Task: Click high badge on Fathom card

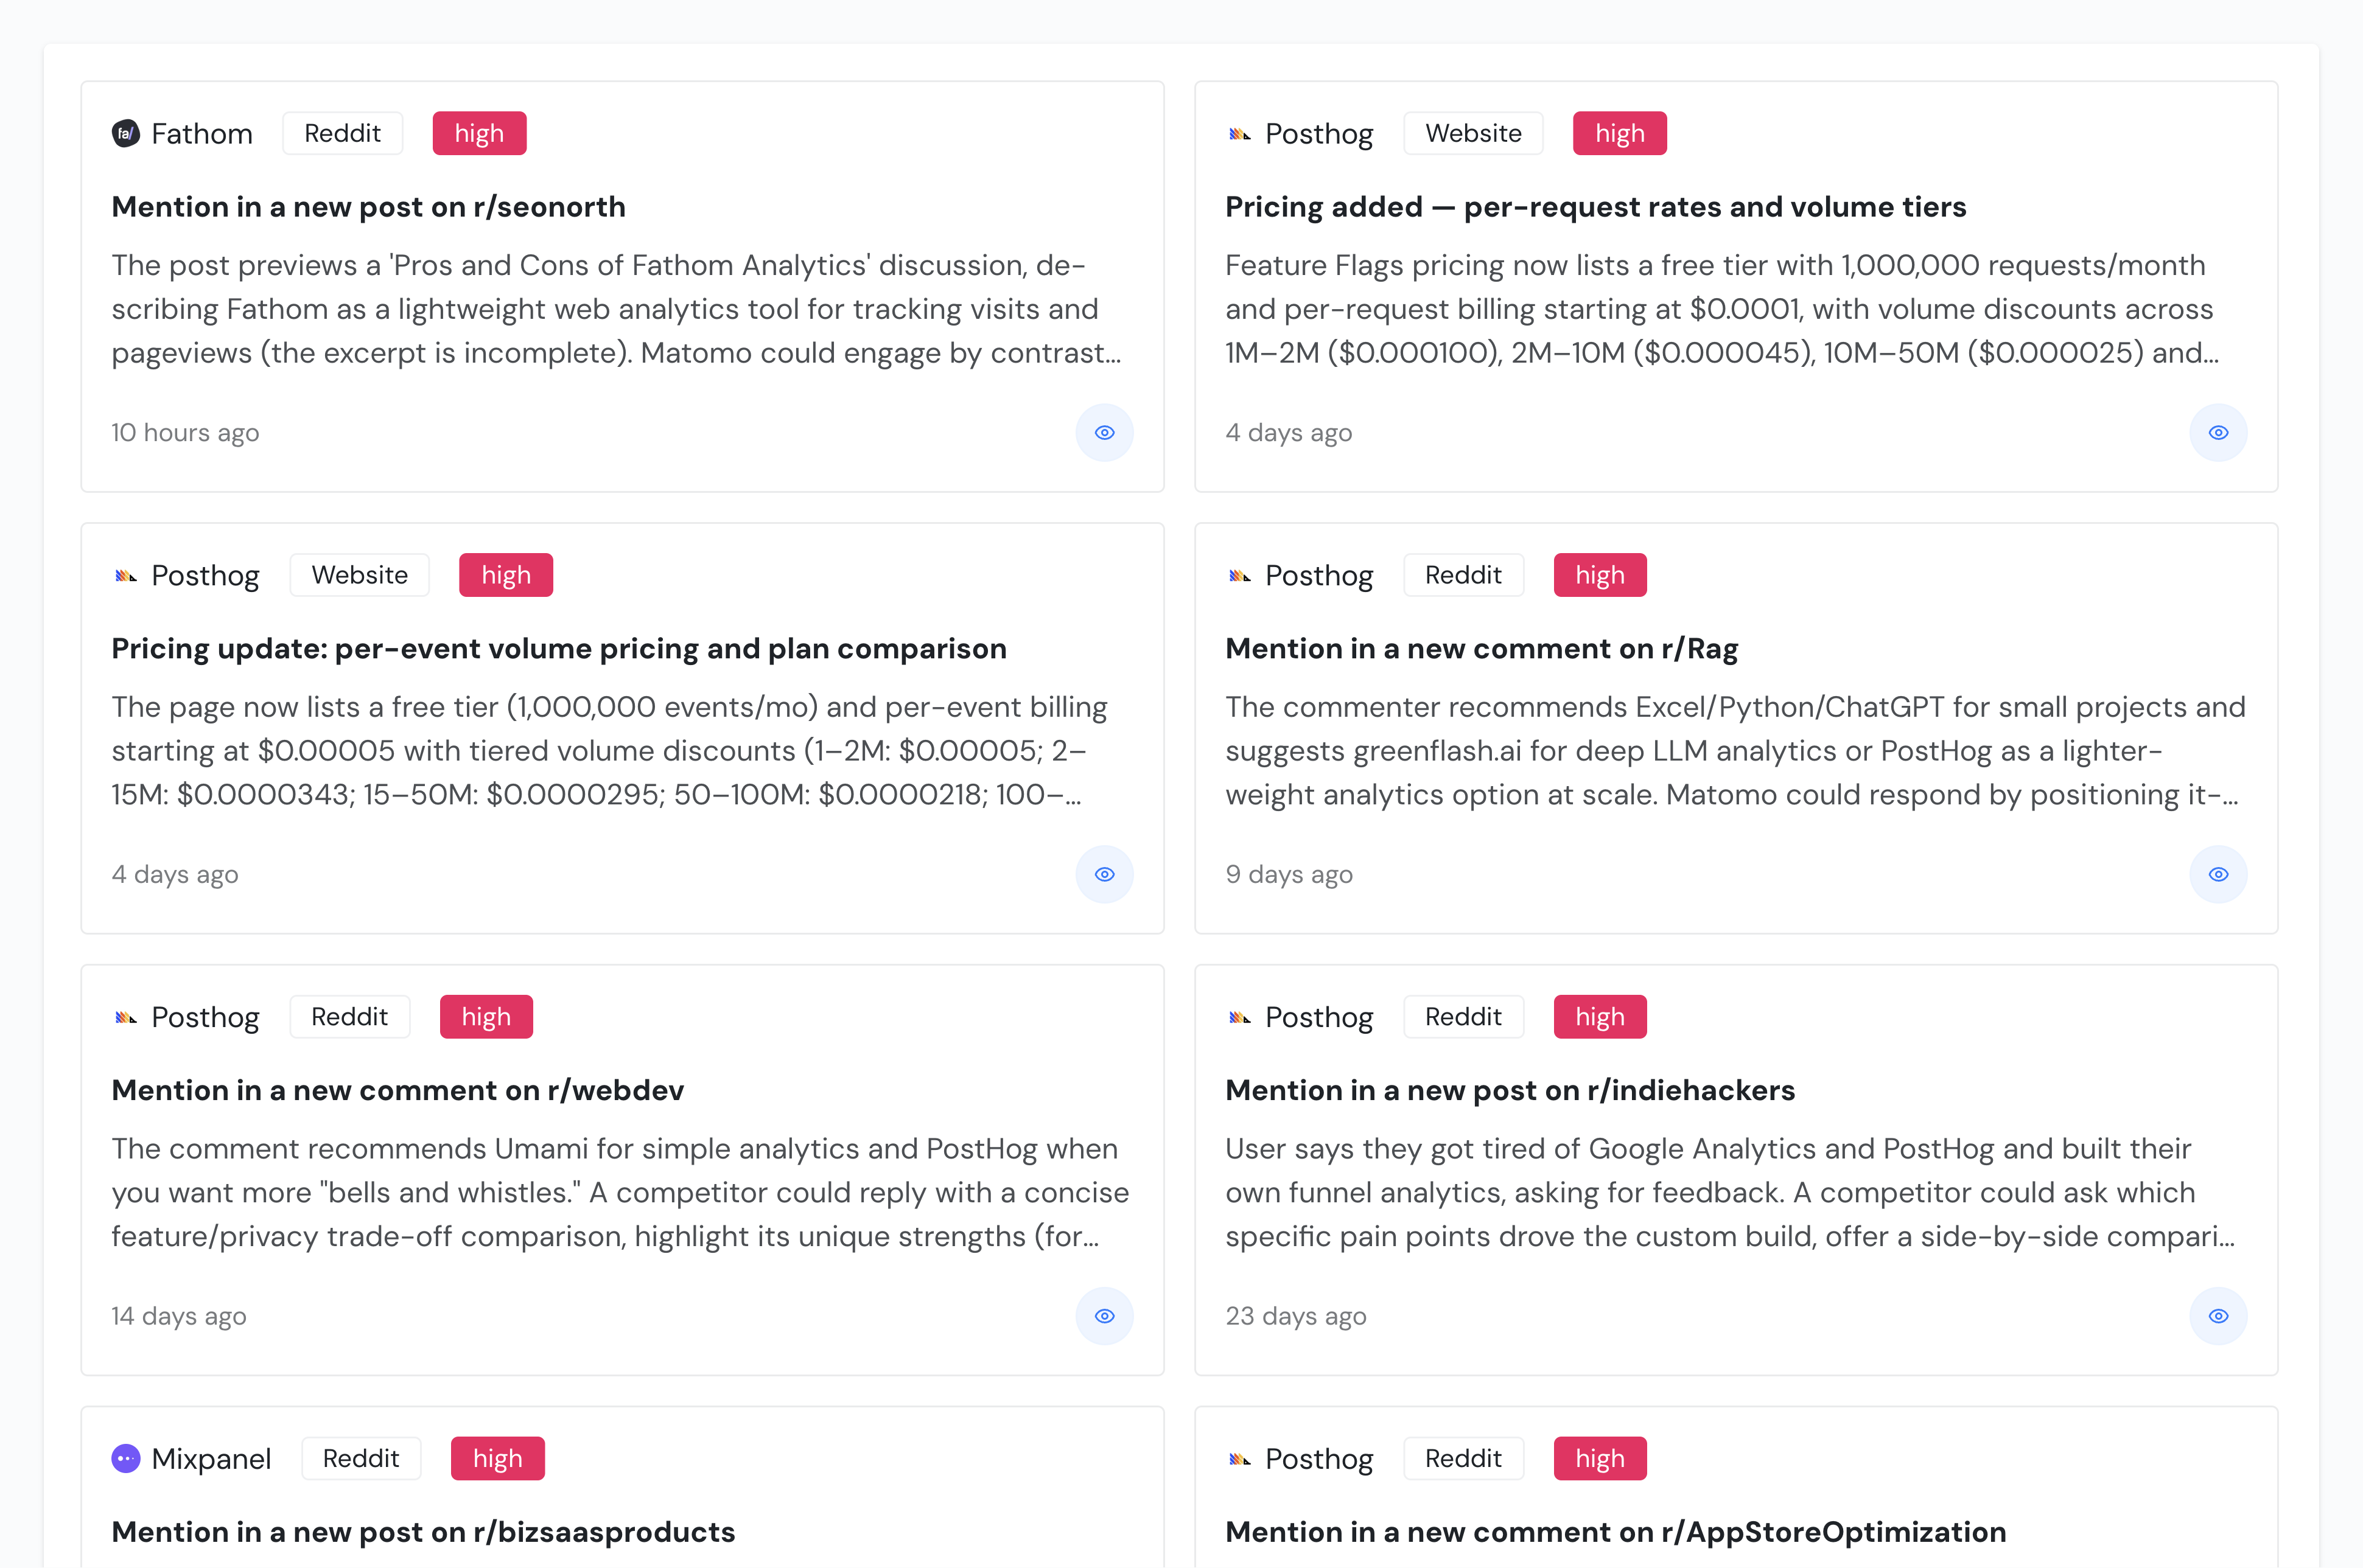Action: tap(479, 134)
